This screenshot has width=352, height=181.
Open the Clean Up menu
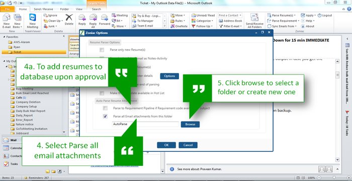[x=53, y=21]
